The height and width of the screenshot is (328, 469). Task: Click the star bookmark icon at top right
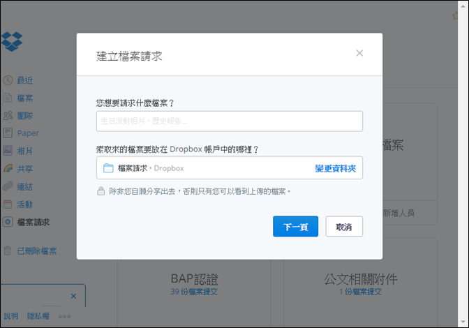[455, 15]
